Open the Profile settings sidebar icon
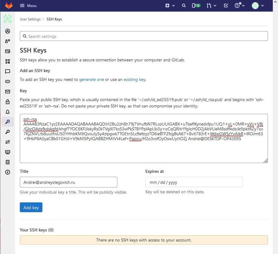 click(x=8, y=31)
